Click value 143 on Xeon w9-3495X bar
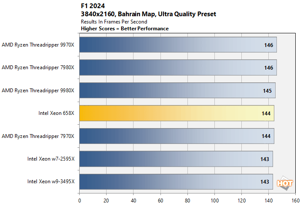 [265, 182]
